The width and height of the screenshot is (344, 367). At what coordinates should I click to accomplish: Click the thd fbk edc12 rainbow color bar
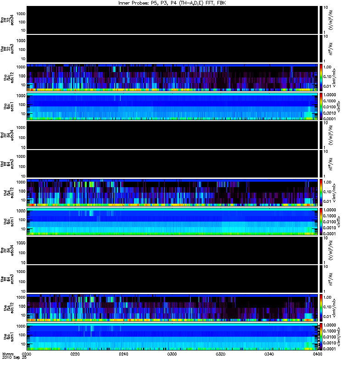click(x=321, y=192)
